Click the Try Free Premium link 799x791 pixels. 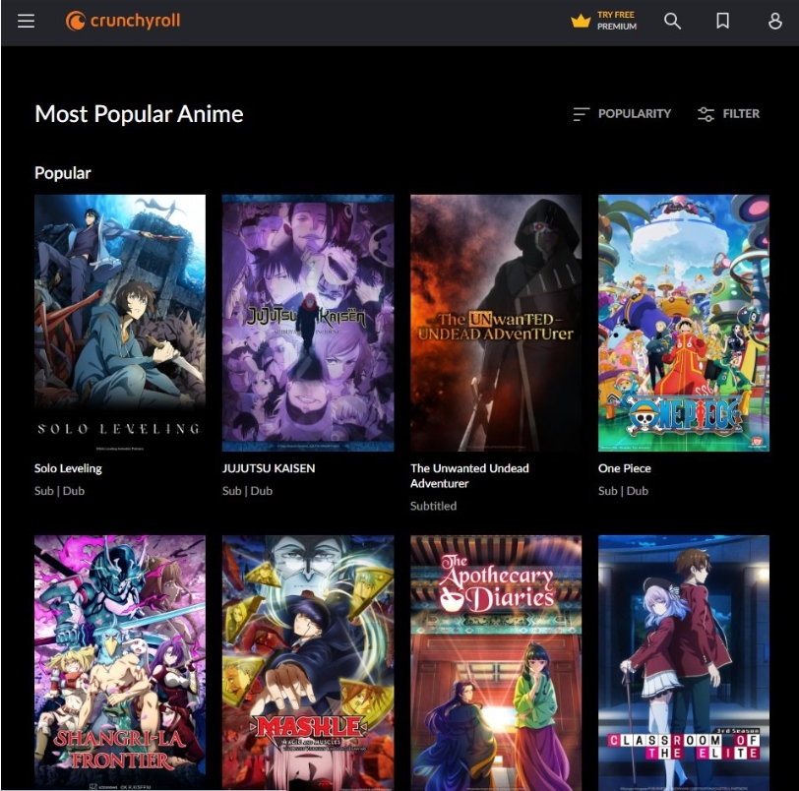point(617,21)
